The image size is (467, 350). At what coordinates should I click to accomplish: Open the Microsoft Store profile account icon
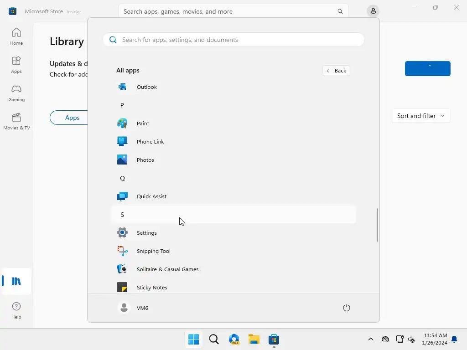(373, 11)
